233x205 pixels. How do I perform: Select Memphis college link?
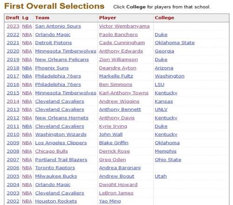165,151
